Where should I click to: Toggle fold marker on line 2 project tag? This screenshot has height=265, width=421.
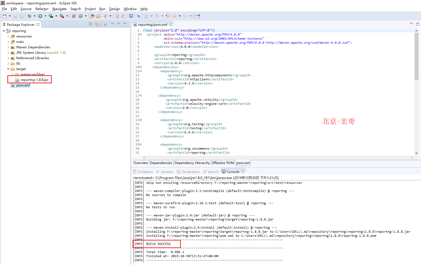point(141,34)
